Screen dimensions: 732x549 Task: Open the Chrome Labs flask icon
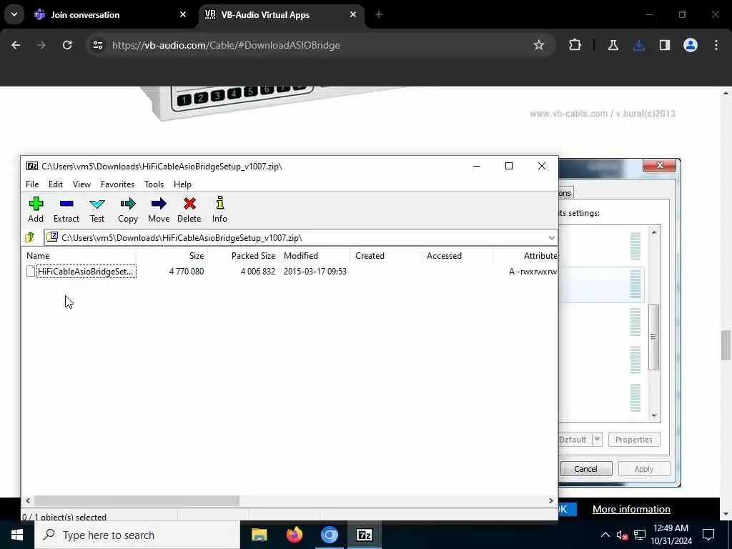[x=613, y=45]
